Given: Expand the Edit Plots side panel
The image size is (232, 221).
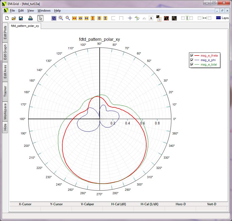Looking at the screenshot, I should point(5,33).
